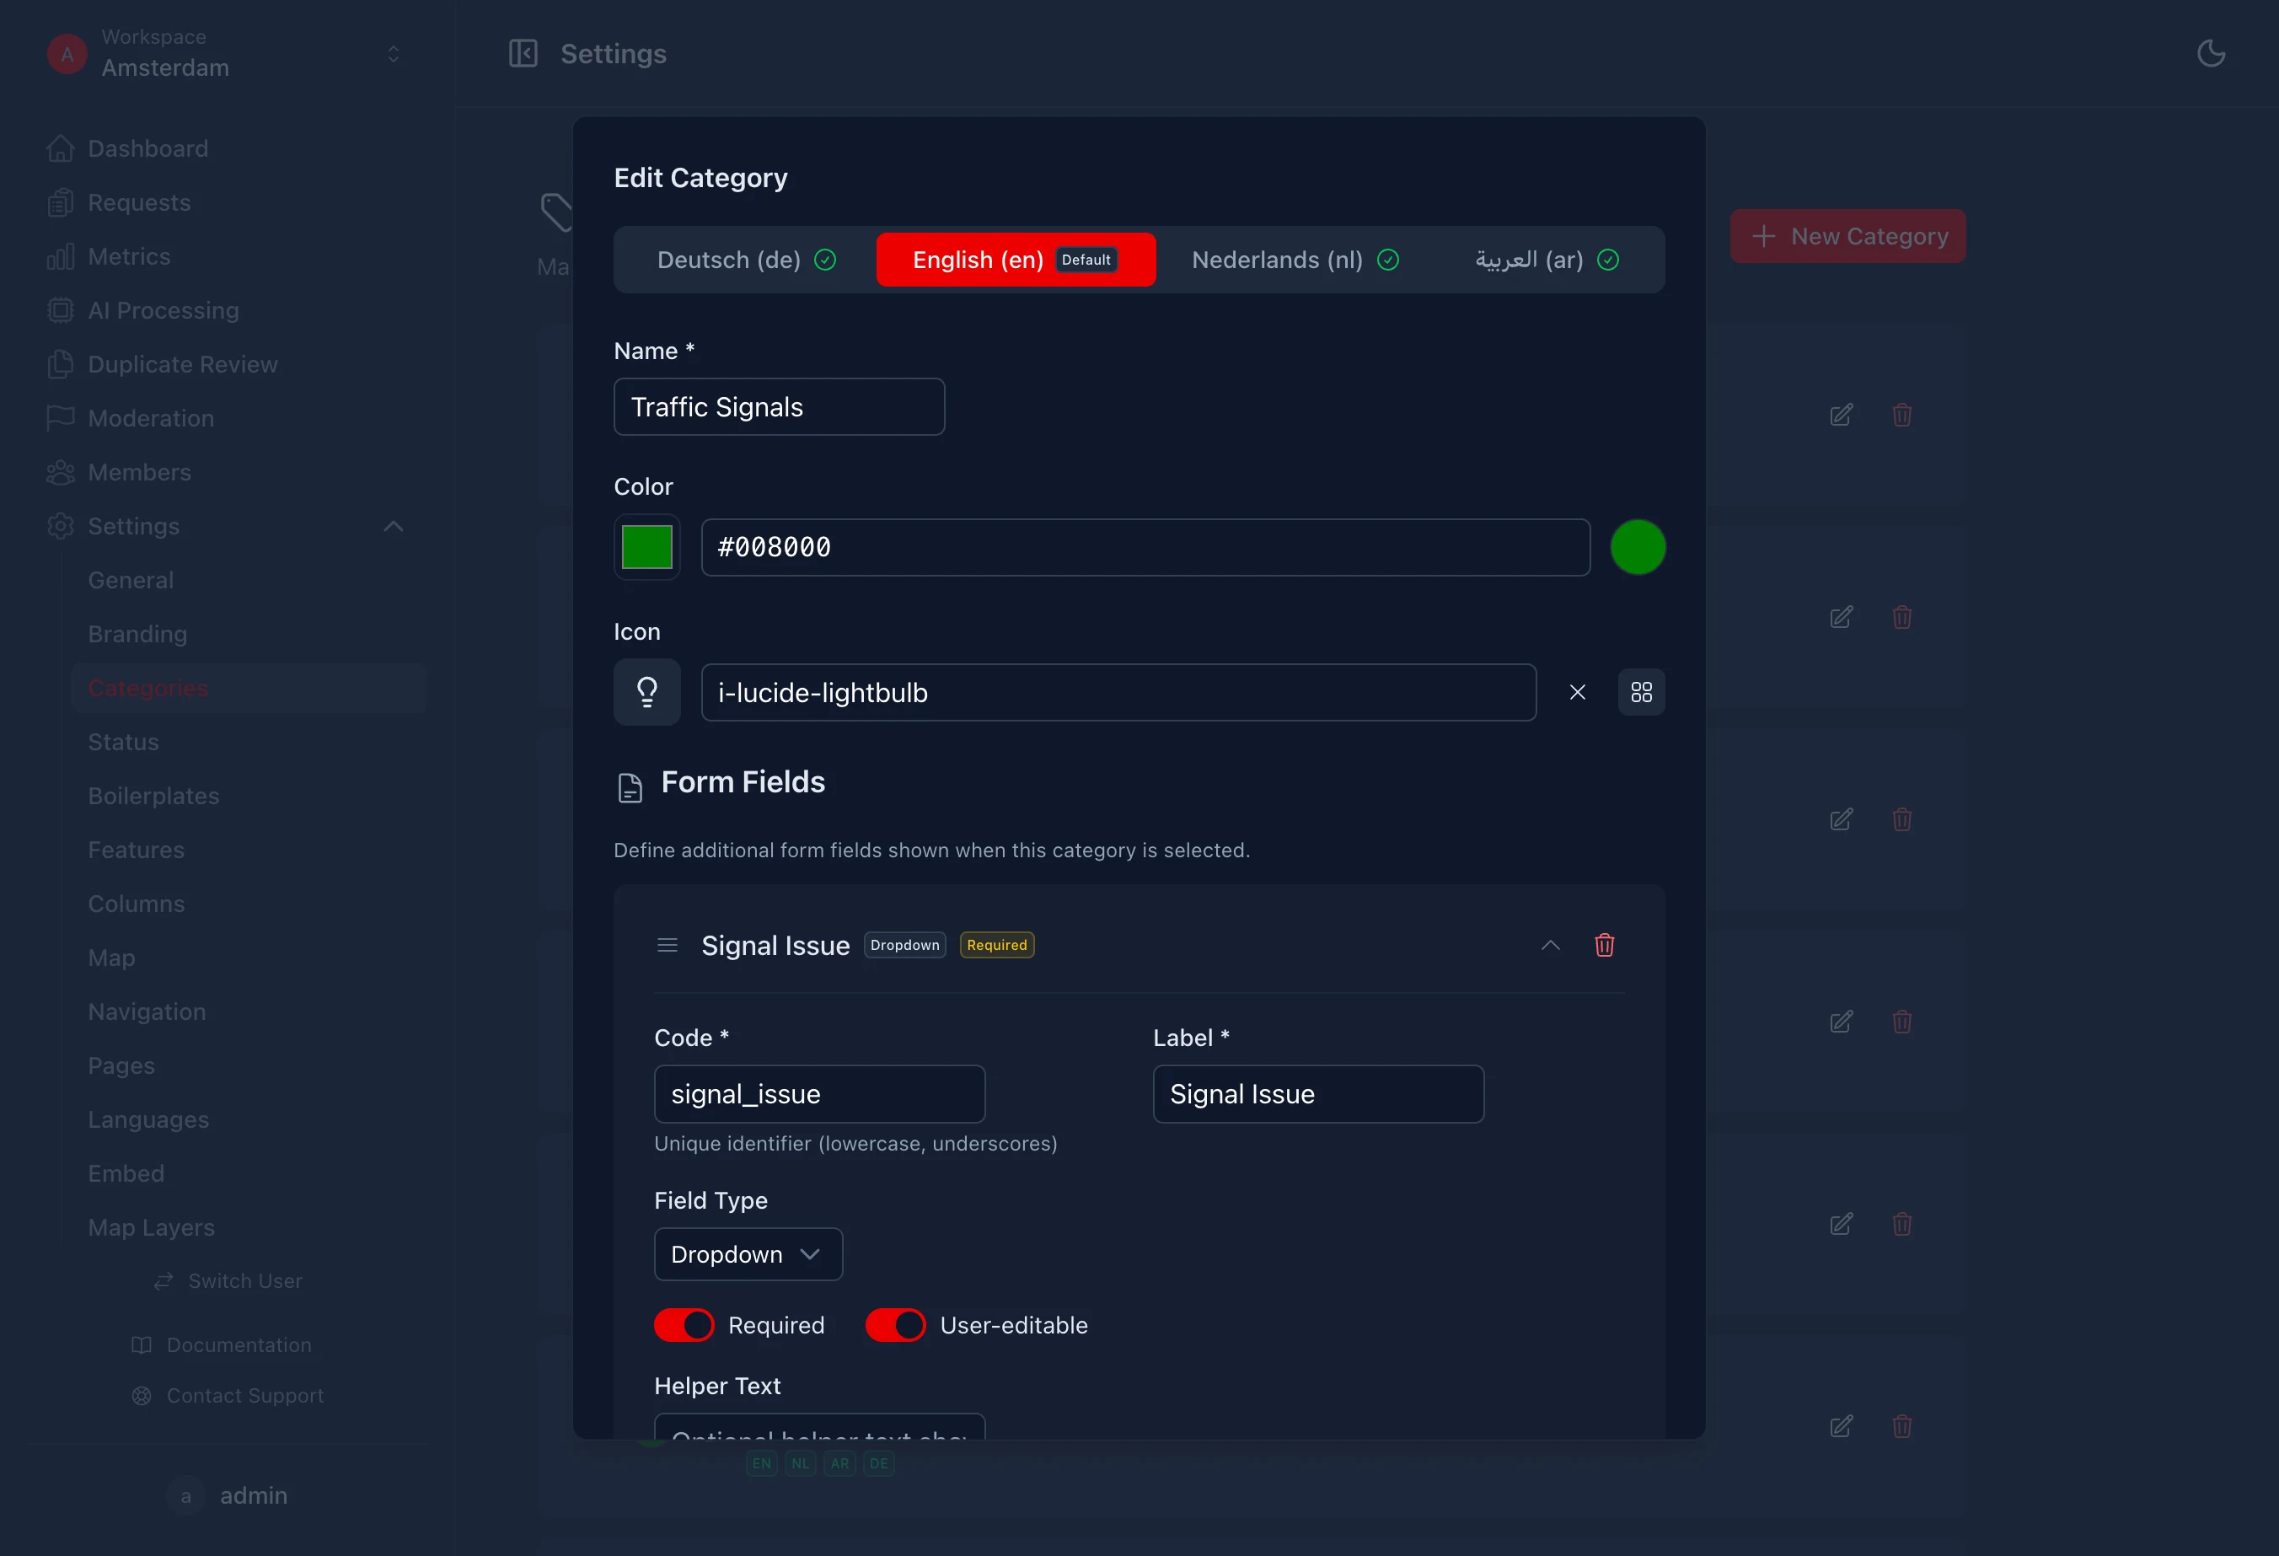Viewport: 2279px width, 1556px height.
Task: Open the green color swatch picker
Action: pos(646,547)
